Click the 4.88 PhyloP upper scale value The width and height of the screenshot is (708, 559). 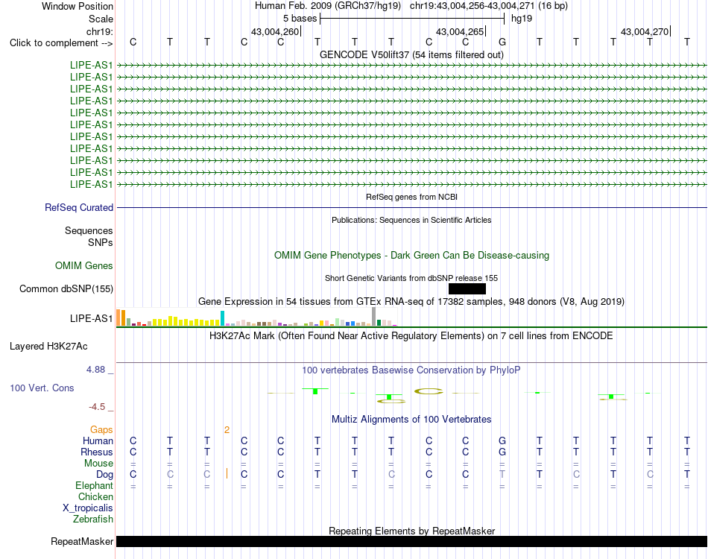click(95, 370)
